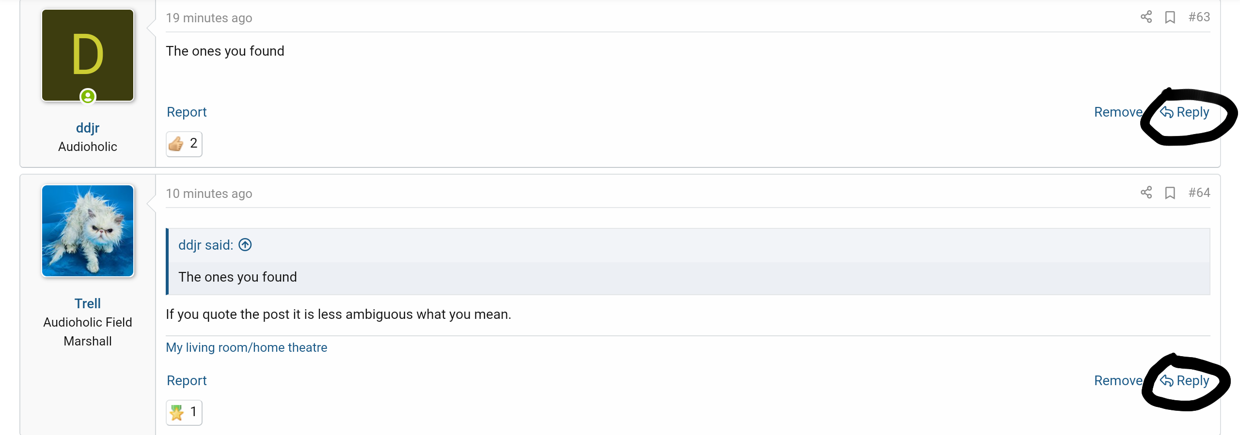Report ddjr's post
This screenshot has height=435, width=1240.
pos(187,112)
